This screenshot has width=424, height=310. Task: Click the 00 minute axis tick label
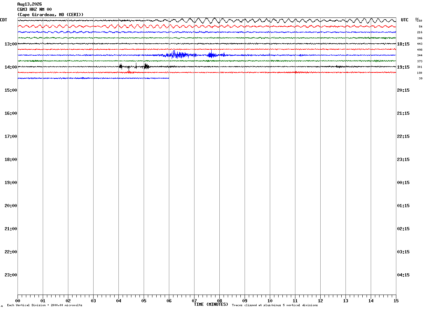pyautogui.click(x=18, y=301)
